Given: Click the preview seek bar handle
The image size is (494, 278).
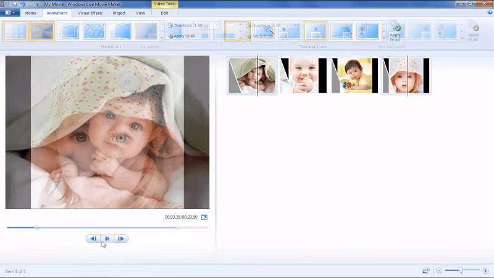Looking at the screenshot, I should 37,227.
